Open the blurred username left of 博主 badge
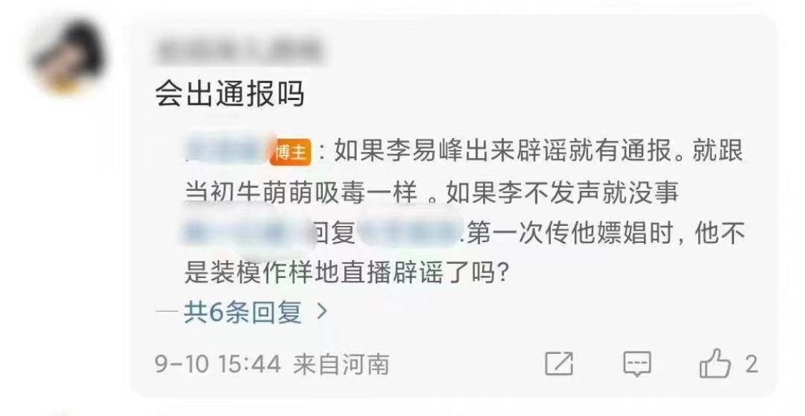Screen dimensions: 805x416 click(227, 152)
